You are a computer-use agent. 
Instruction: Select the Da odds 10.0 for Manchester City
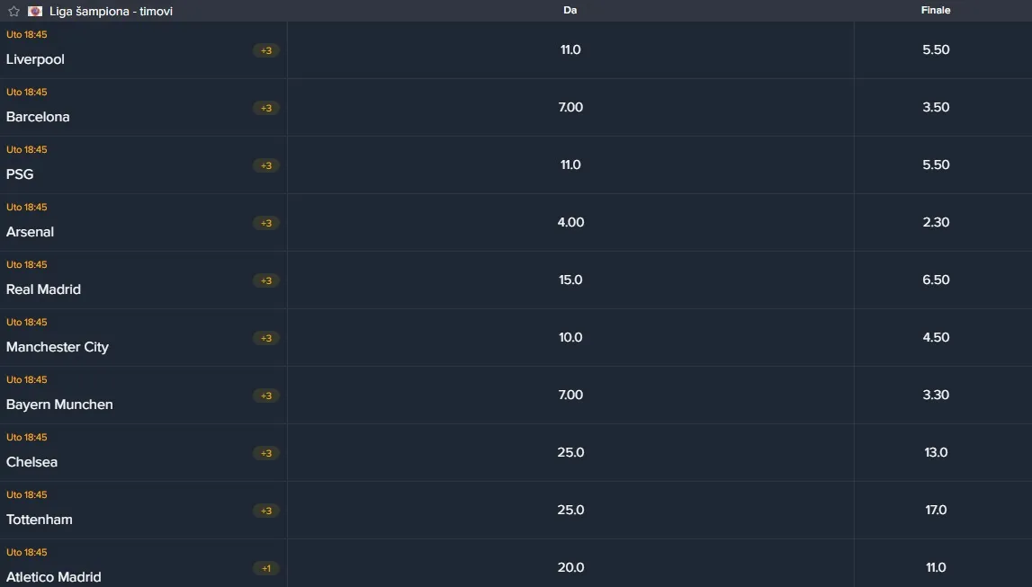[570, 338]
